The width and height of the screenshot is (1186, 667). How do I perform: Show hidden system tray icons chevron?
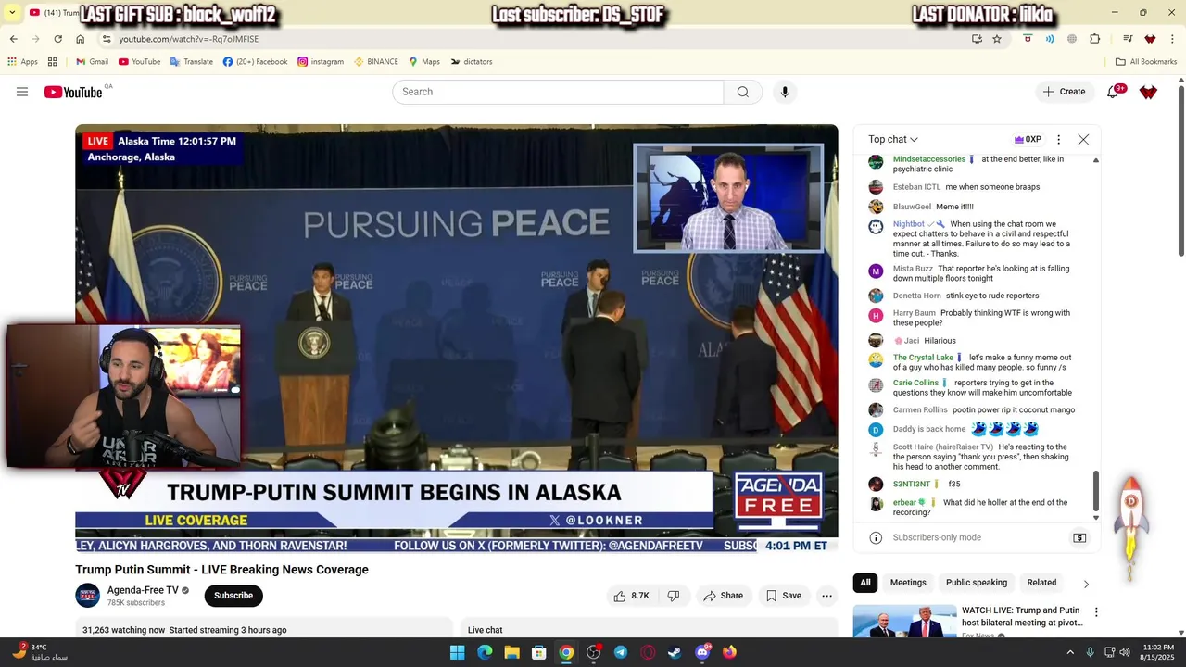pyautogui.click(x=1070, y=652)
